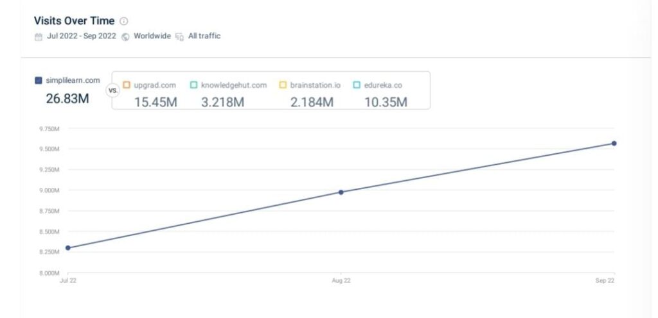658x318 pixels.
Task: Click the 10.35M visits value
Action: point(386,102)
